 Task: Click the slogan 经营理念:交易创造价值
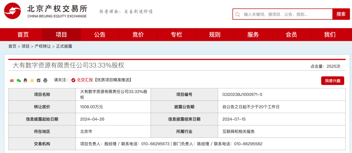(x=126, y=11)
